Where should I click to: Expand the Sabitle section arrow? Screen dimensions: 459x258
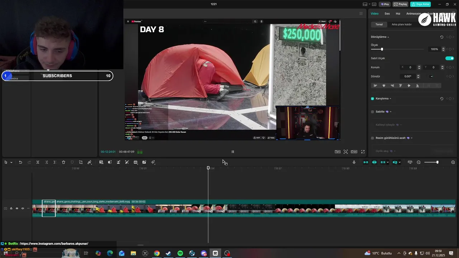click(x=391, y=112)
